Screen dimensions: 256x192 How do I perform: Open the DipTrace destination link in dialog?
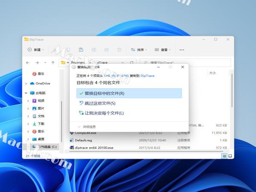(x=147, y=76)
